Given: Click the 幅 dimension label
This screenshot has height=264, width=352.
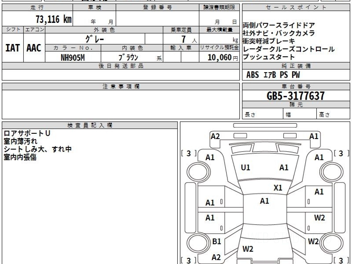Looking at the screenshot, I should click(x=288, y=115).
